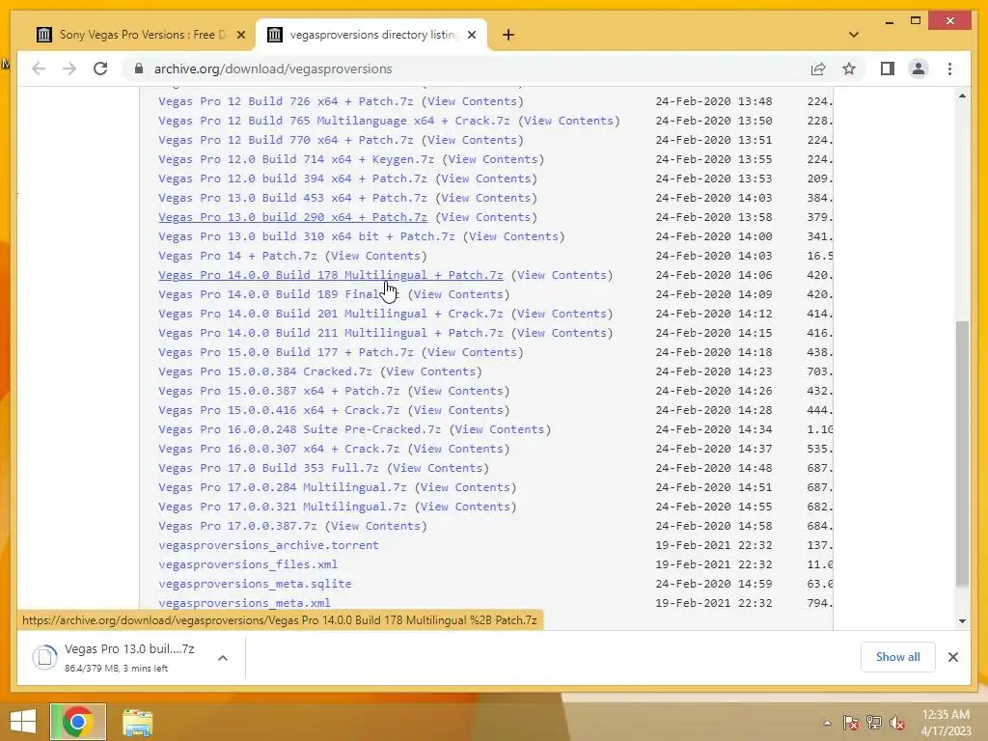Download Vegas Pro 17.0.0.321 Multilingual.7z

point(283,507)
